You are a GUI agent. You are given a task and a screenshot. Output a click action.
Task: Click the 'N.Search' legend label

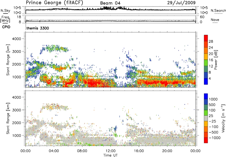click(218, 10)
